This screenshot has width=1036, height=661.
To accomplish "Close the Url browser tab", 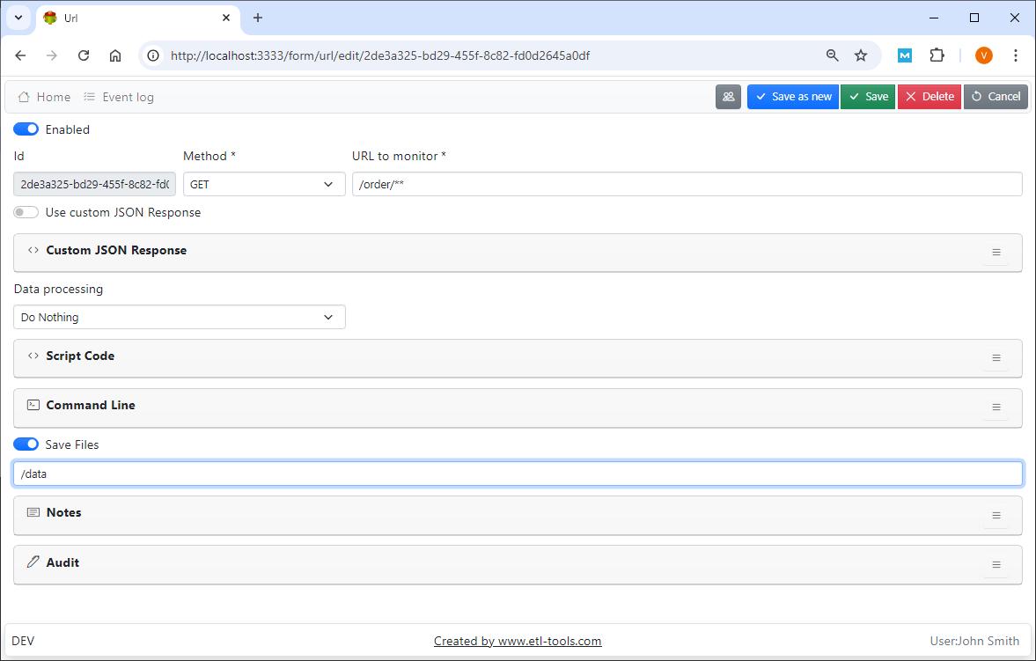I will pyautogui.click(x=226, y=18).
